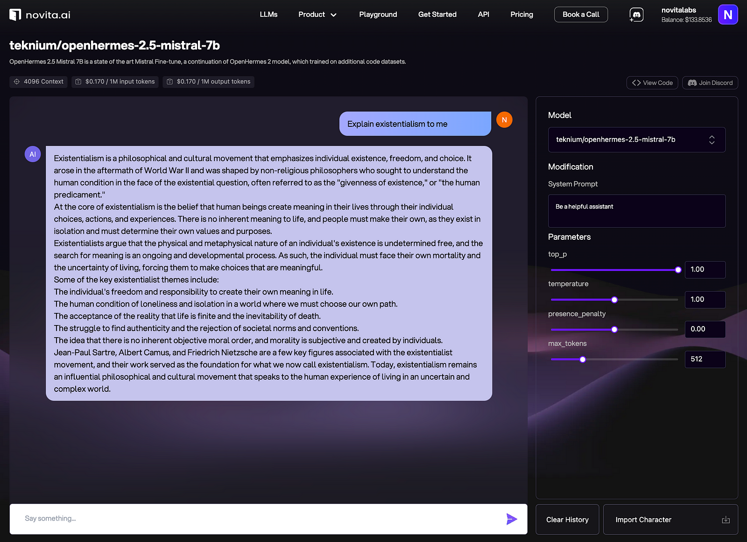Click the System Prompt text box

[637, 211]
